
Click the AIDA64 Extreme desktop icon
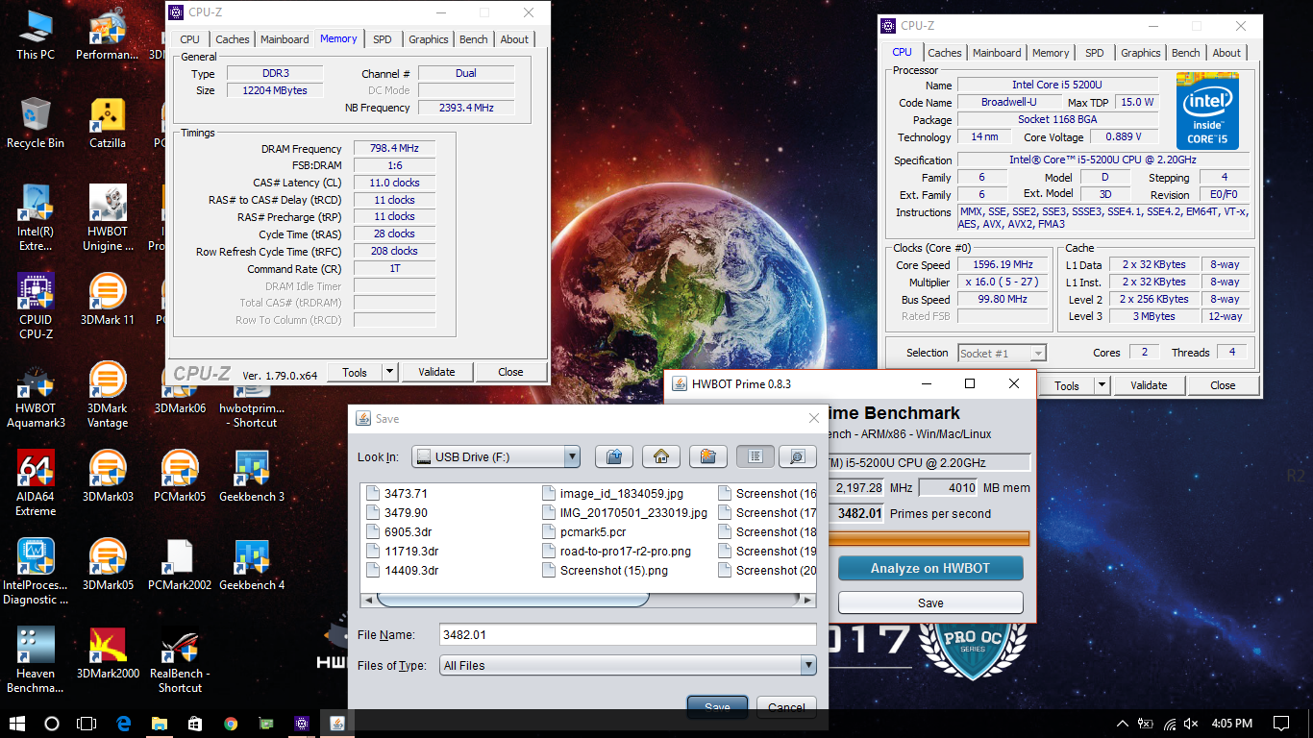point(36,483)
